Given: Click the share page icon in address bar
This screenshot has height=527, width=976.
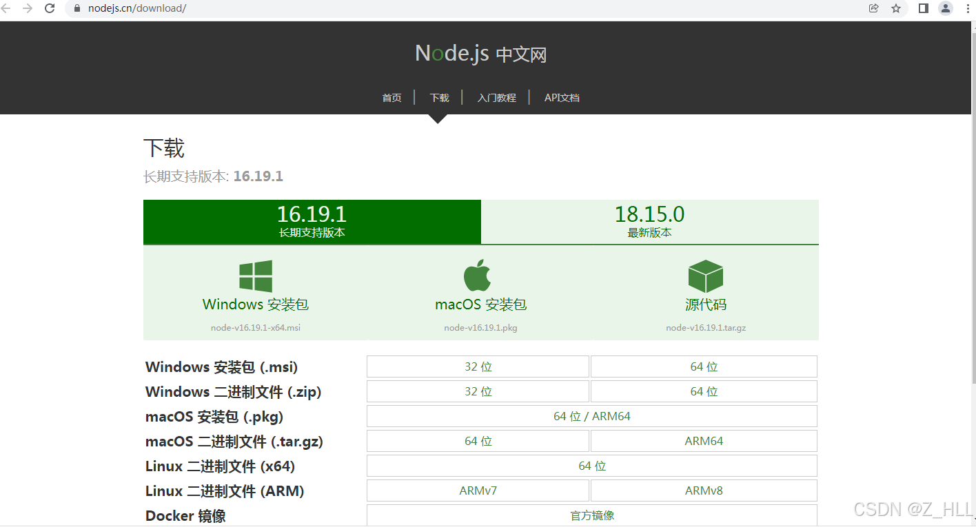Looking at the screenshot, I should click(874, 8).
